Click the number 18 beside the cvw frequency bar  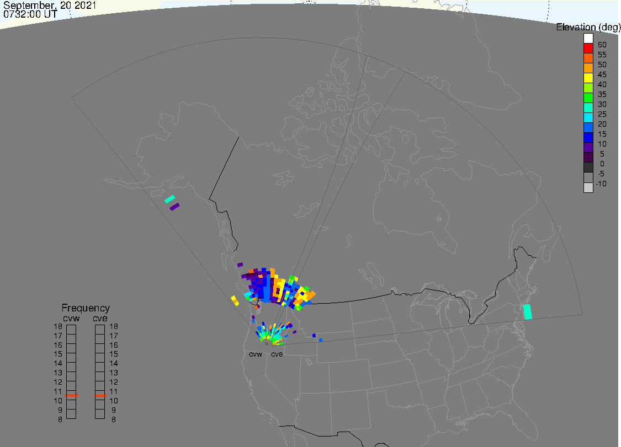(x=58, y=326)
